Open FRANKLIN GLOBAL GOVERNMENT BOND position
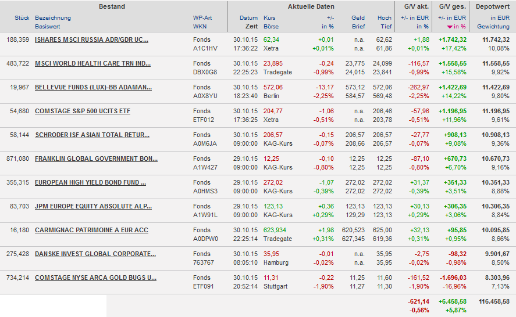Image resolution: width=516 pixels, height=317 pixels. 96,158
